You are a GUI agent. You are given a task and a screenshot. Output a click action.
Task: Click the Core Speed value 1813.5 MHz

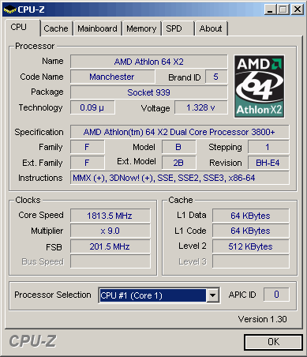tap(110, 216)
